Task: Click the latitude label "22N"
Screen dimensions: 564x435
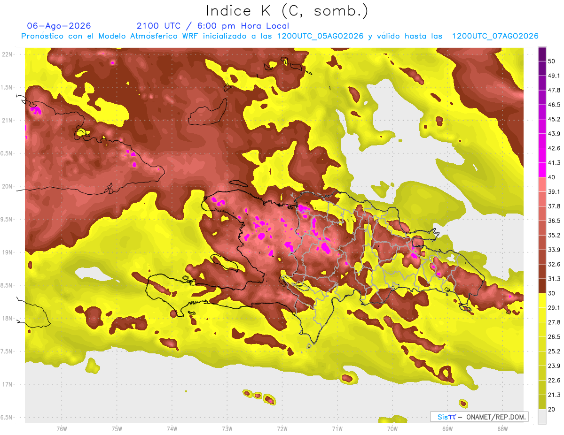Action: [x=8, y=54]
